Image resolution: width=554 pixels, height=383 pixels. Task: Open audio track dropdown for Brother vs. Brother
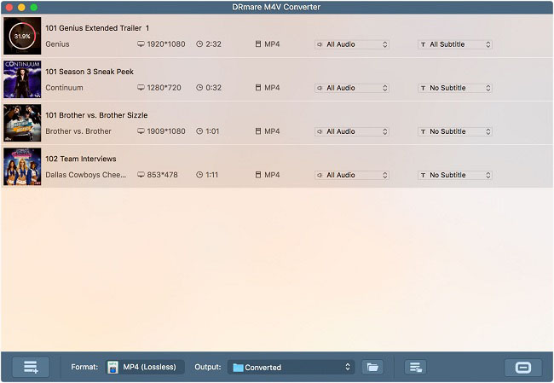tap(352, 131)
